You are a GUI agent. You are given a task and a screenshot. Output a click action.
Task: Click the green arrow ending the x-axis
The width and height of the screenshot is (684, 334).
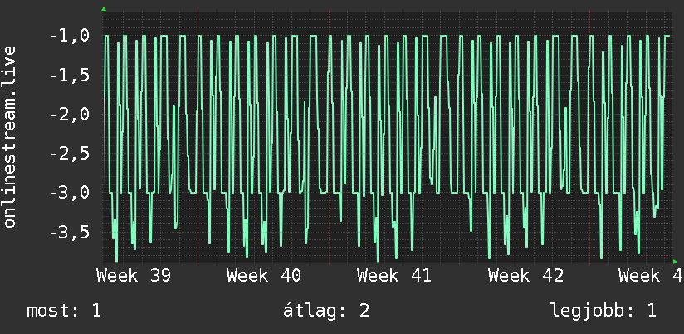coord(675,262)
